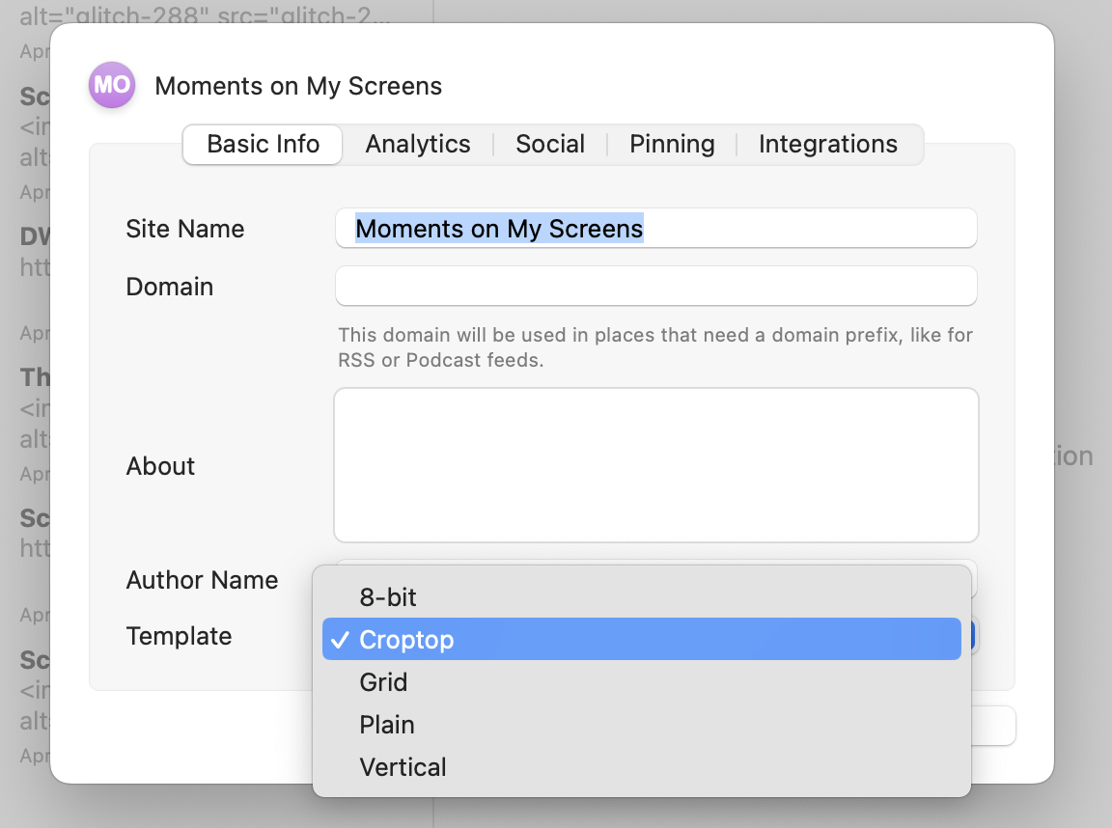Show the Integrations tab

point(827,145)
